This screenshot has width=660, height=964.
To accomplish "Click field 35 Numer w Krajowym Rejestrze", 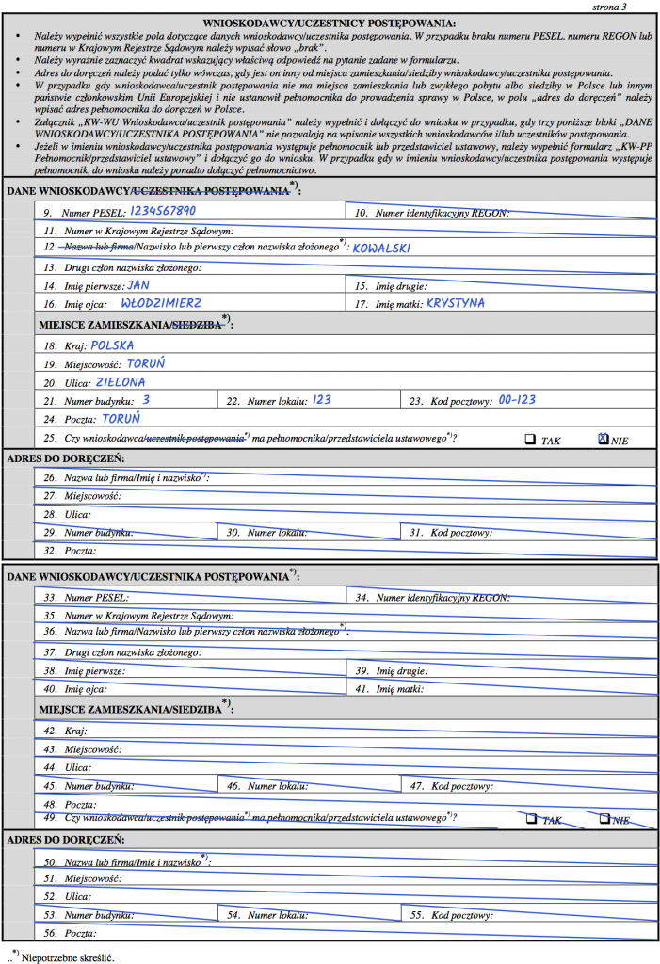I will (x=346, y=614).
